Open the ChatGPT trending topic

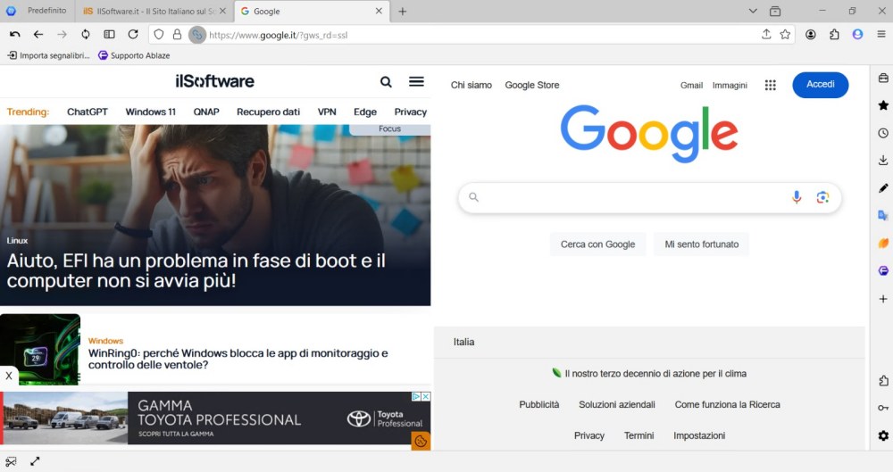pos(88,112)
